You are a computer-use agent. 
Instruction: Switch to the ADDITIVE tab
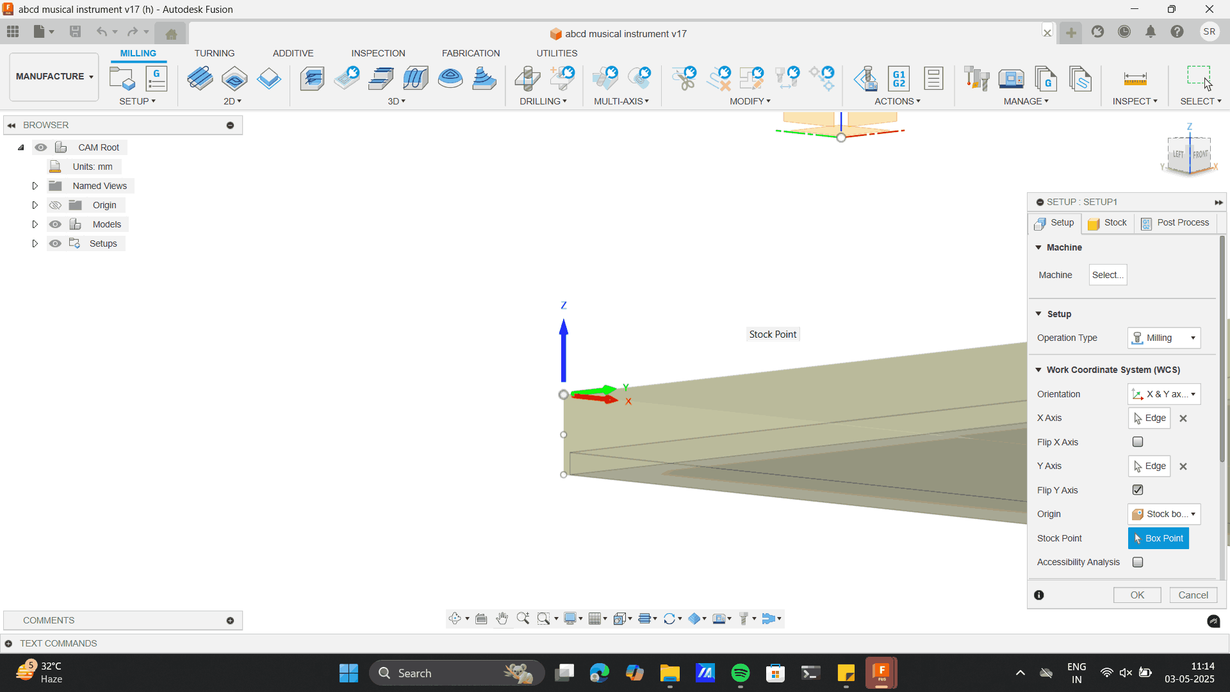(x=293, y=53)
